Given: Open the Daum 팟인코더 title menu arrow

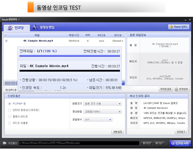Looking at the screenshot, I should pyautogui.click(x=19, y=20).
